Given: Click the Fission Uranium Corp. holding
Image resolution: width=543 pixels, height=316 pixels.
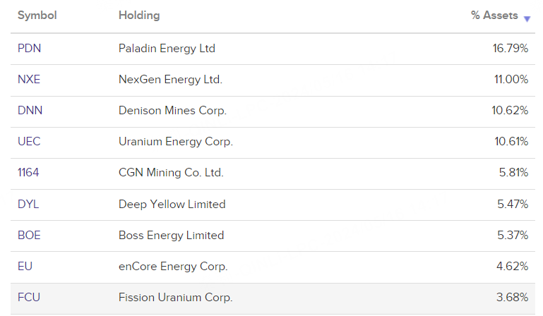Looking at the screenshot, I should click(175, 298).
